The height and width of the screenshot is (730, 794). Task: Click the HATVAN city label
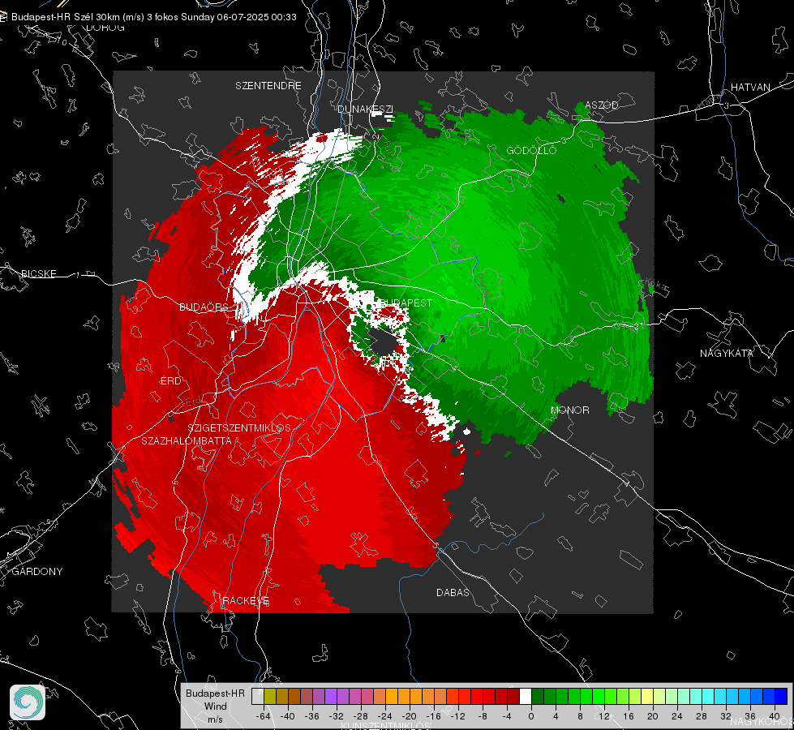750,88
